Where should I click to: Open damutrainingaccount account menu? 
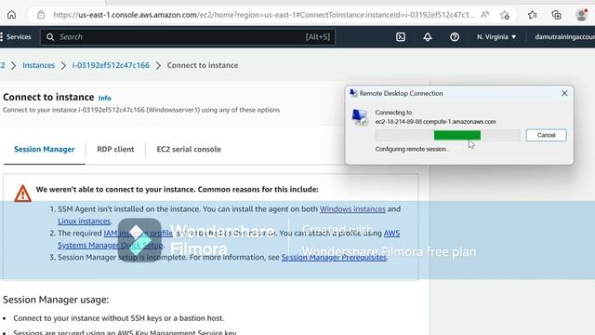click(x=564, y=37)
